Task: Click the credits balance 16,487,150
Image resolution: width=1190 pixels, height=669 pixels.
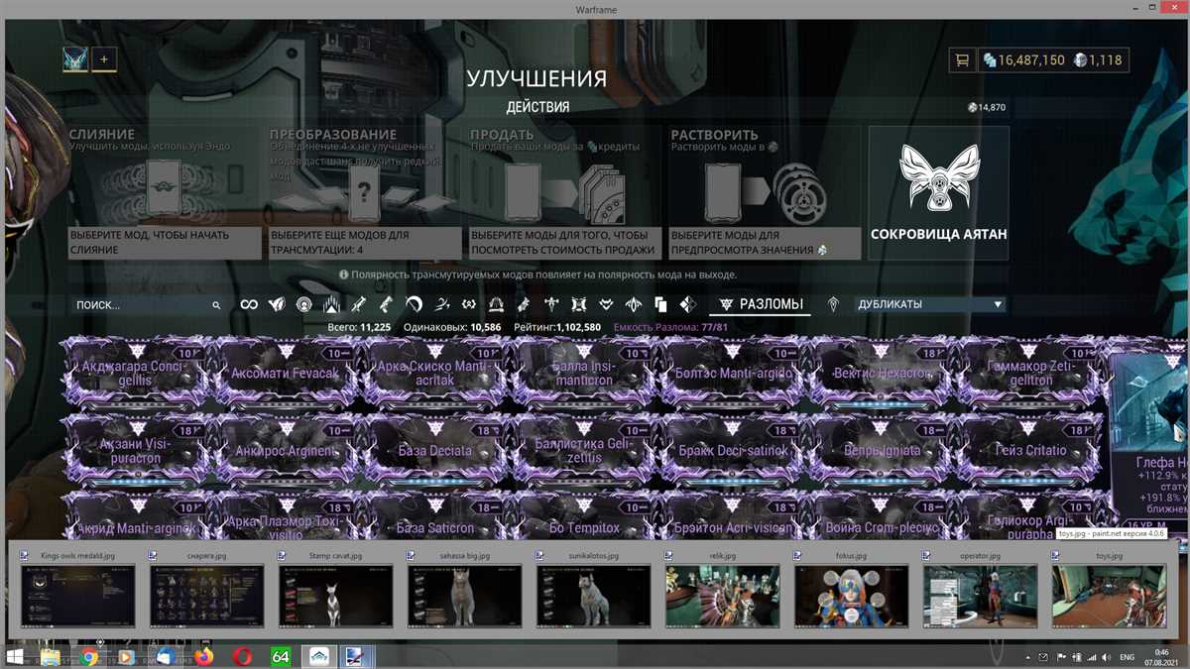Action: (x=1024, y=60)
